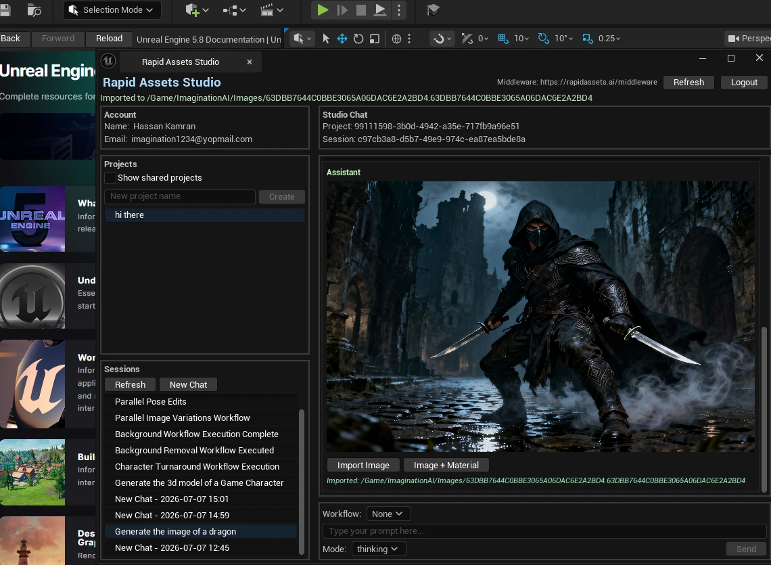The image size is (771, 565).
Task: Open the Mode thinking dropdown
Action: pyautogui.click(x=379, y=549)
